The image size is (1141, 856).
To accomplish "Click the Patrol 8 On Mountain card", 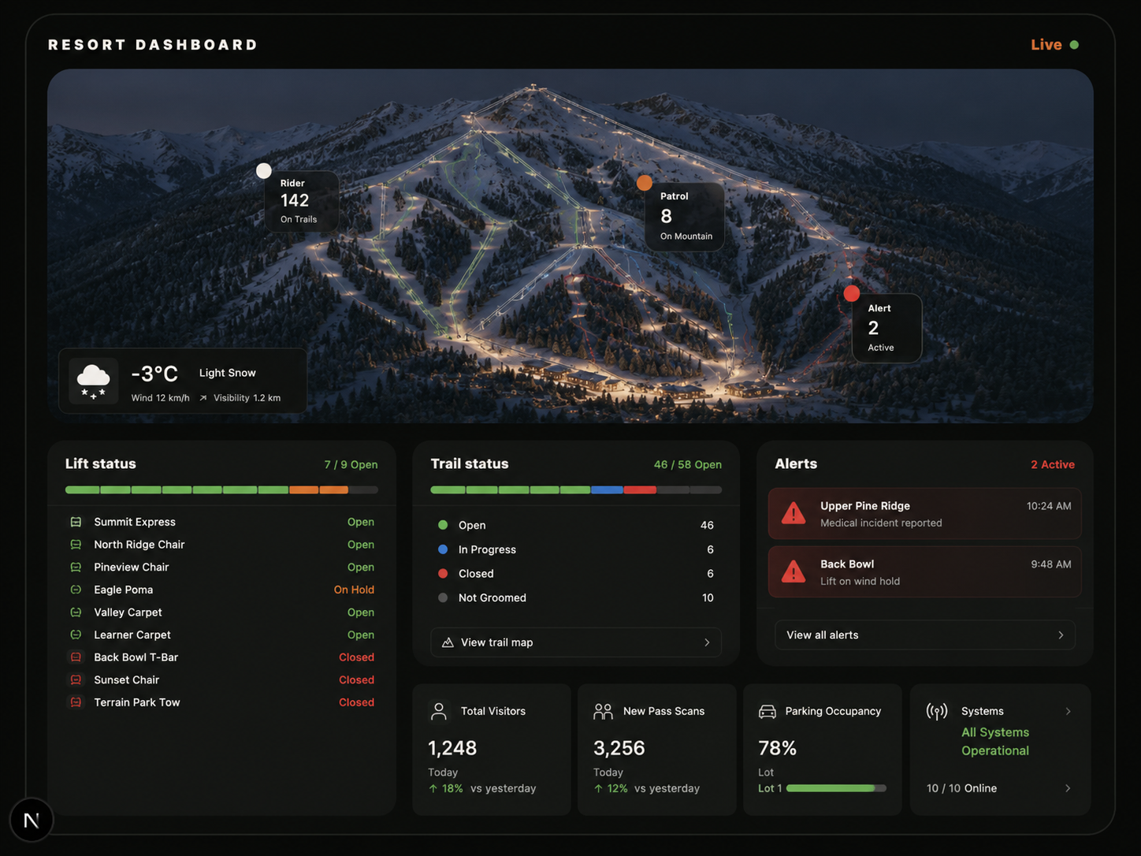I will tap(686, 218).
